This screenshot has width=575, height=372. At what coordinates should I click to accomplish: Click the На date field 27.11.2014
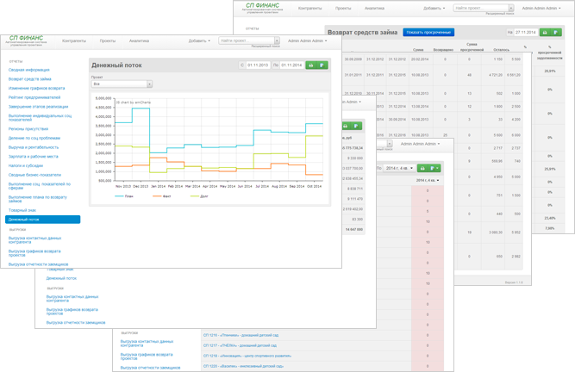tap(526, 32)
